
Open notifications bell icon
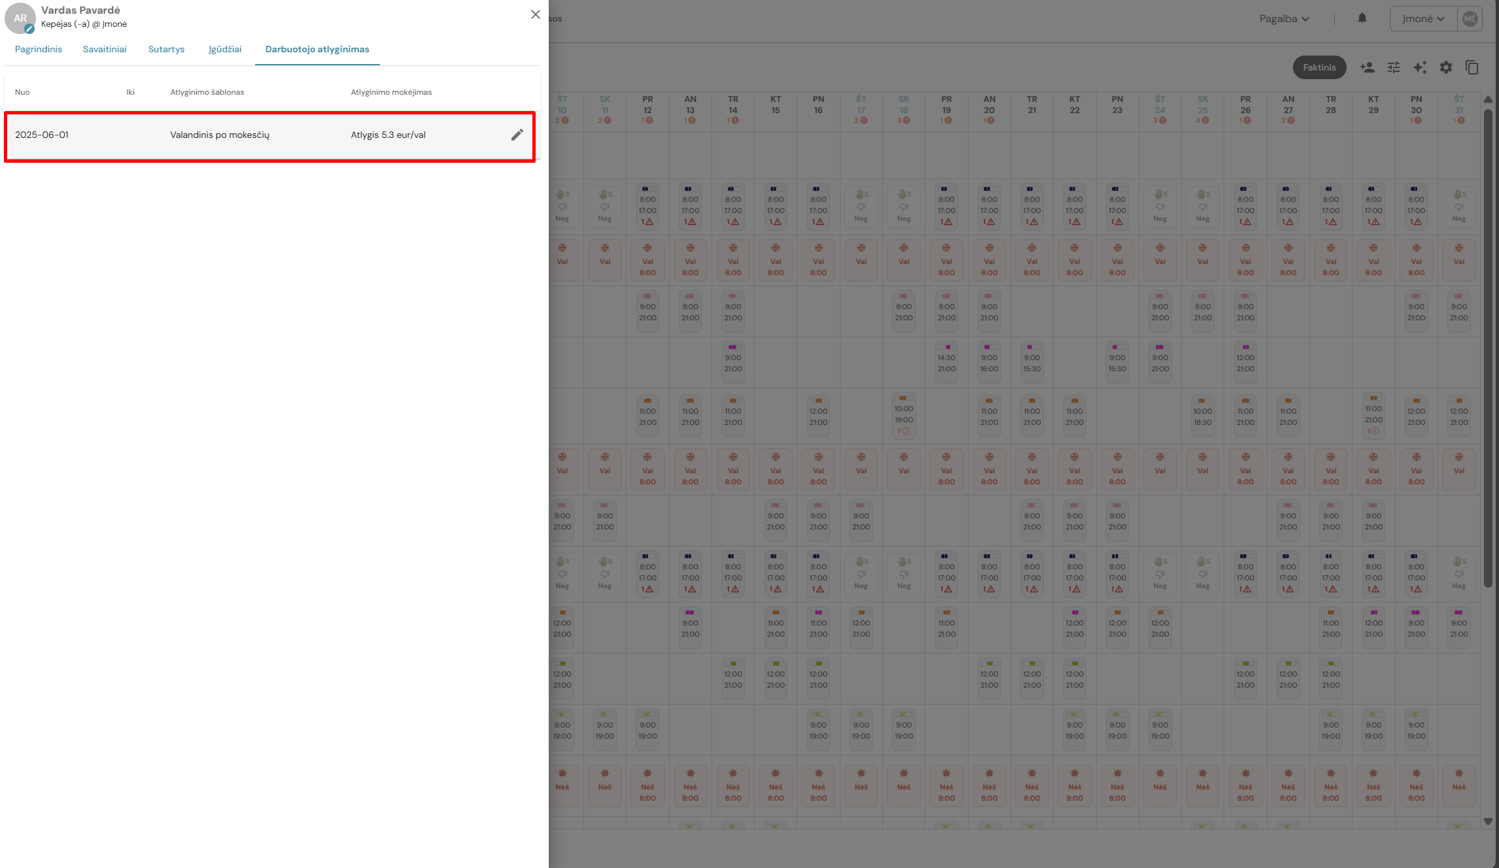1362,18
